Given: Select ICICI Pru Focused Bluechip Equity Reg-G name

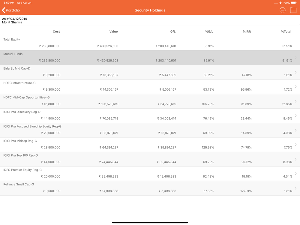Looking at the screenshot, I should coord(32,126).
